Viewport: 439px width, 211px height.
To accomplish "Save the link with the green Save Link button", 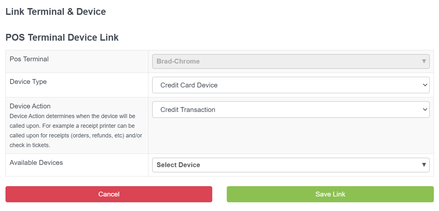I will click(330, 194).
